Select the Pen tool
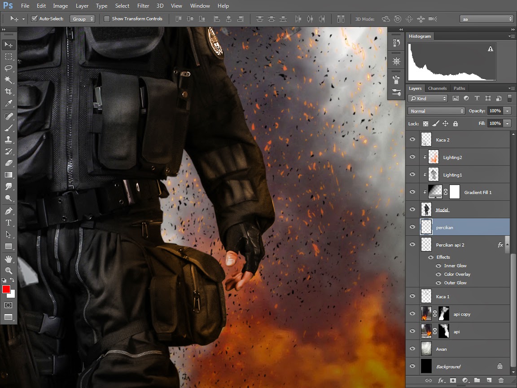Viewport: 517px width, 388px height. coord(9,211)
